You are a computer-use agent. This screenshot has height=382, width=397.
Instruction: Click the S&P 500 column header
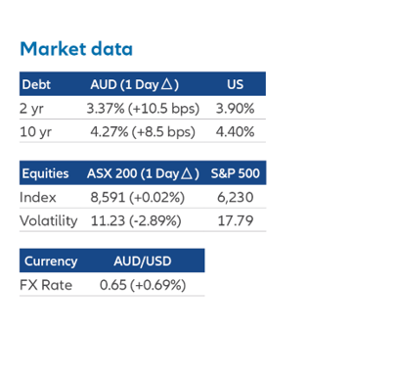(x=235, y=173)
